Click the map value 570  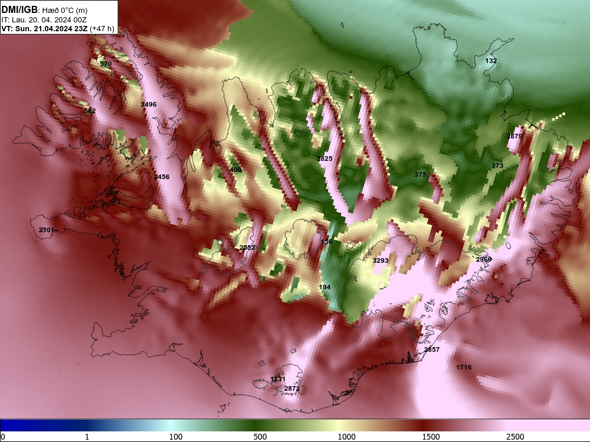[106, 64]
